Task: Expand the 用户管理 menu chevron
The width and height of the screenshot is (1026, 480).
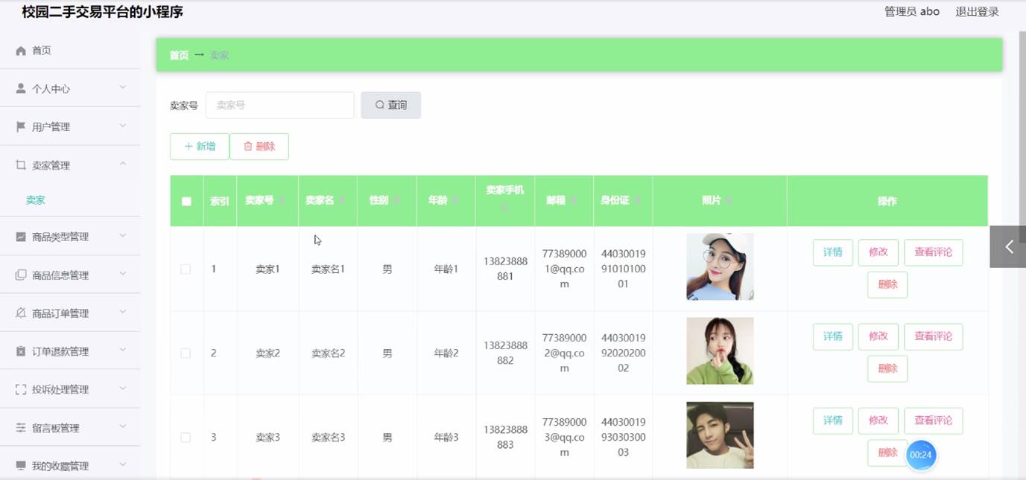Action: pyautogui.click(x=123, y=126)
